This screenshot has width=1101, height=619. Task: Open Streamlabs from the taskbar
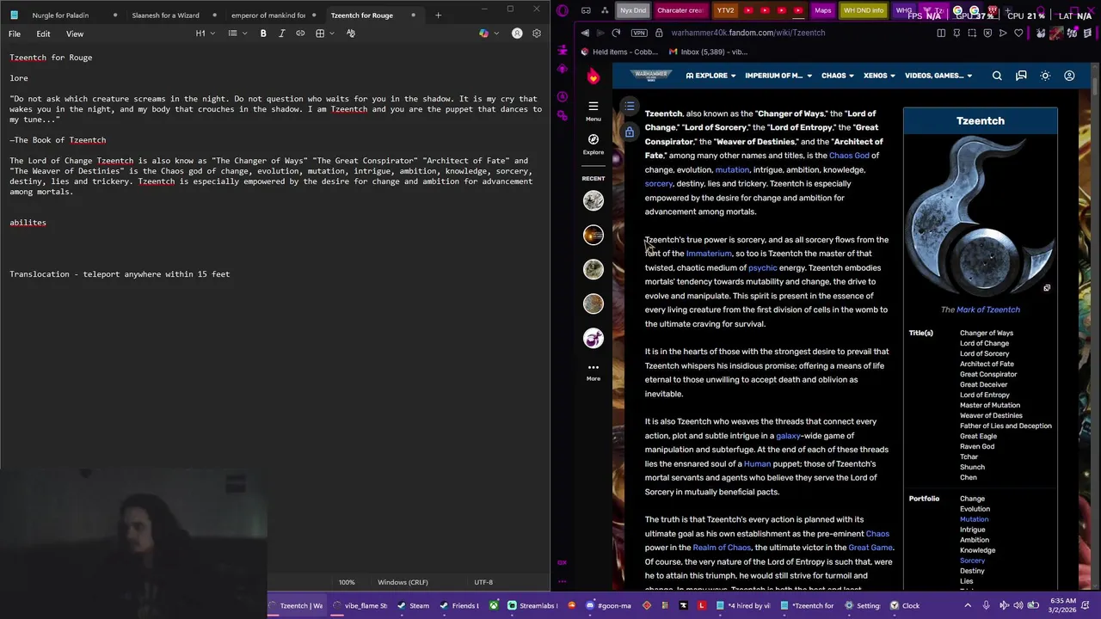pos(532,605)
